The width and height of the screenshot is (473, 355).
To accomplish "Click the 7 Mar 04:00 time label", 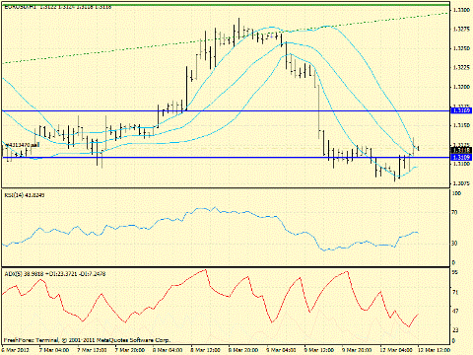I will pyautogui.click(x=54, y=350).
